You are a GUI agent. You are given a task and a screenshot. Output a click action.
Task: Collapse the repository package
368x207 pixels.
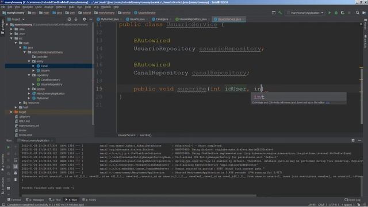[29, 75]
